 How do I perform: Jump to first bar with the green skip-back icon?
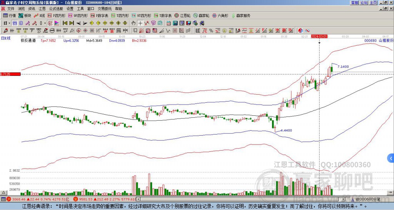point(65,23)
